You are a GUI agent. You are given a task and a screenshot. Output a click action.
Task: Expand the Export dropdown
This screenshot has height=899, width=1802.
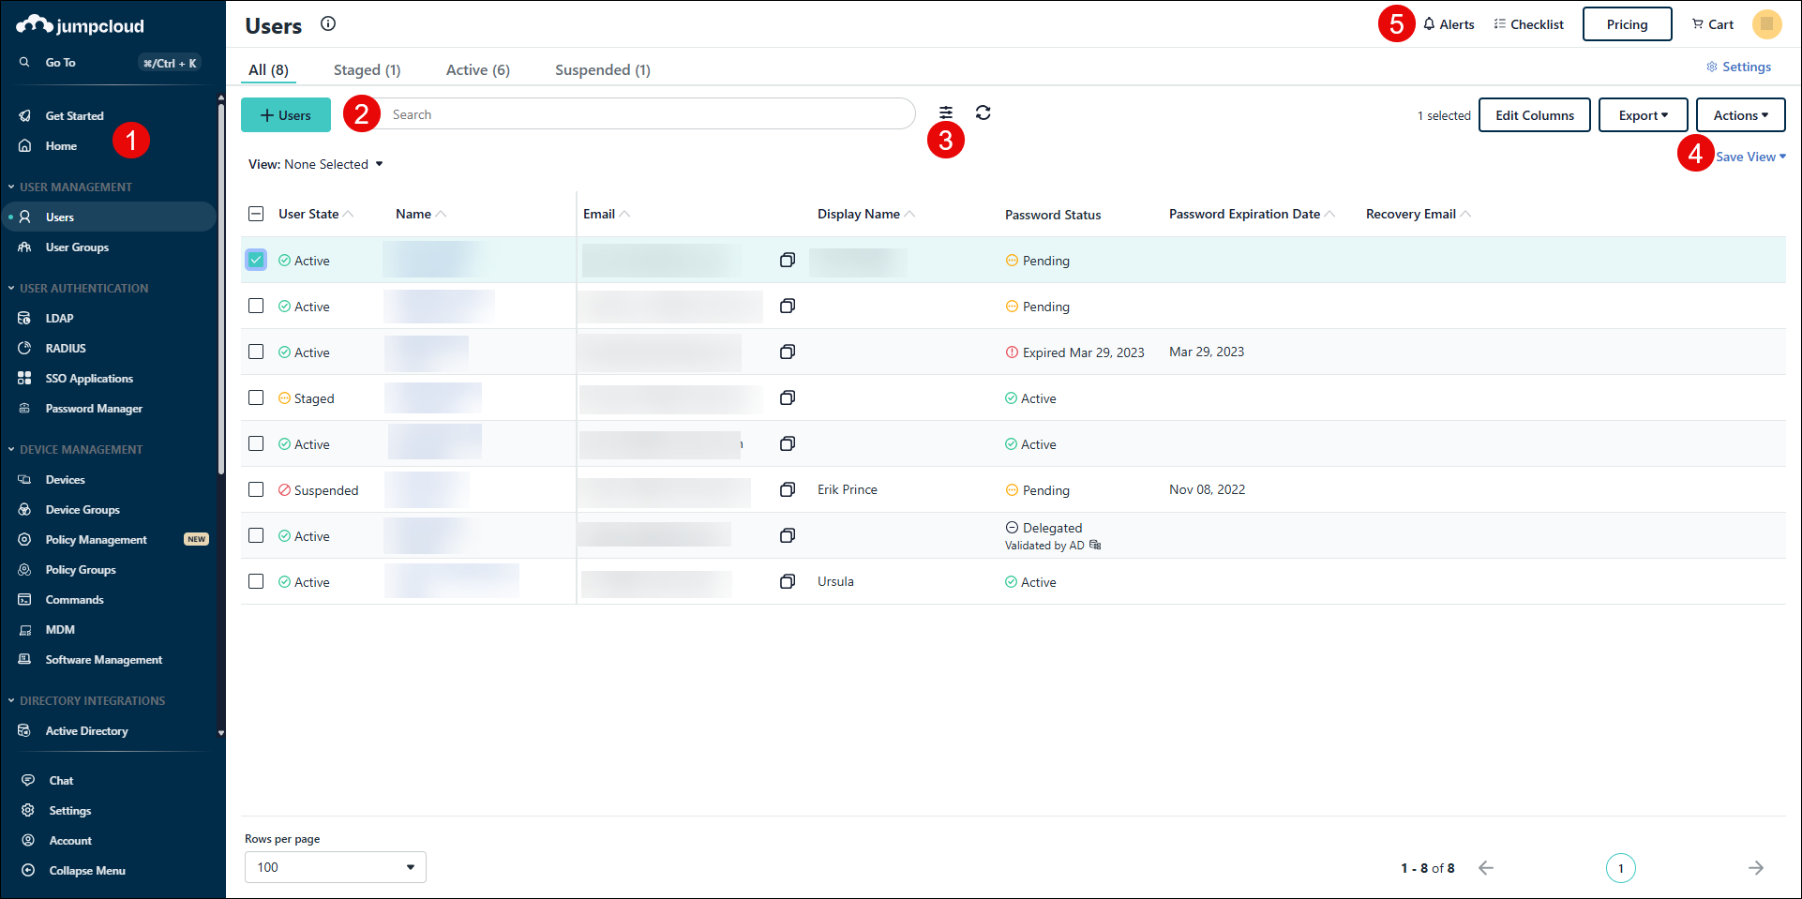pos(1643,114)
